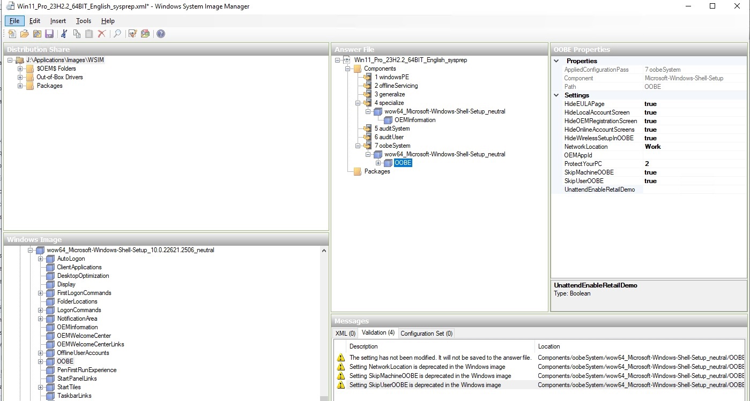Expand FirstLogonCommands in Windows Image
Image resolution: width=750 pixels, height=401 pixels.
click(x=40, y=293)
